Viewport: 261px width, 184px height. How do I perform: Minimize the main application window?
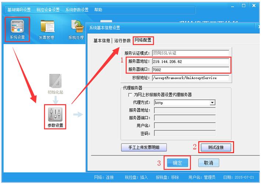tap(233, 6)
